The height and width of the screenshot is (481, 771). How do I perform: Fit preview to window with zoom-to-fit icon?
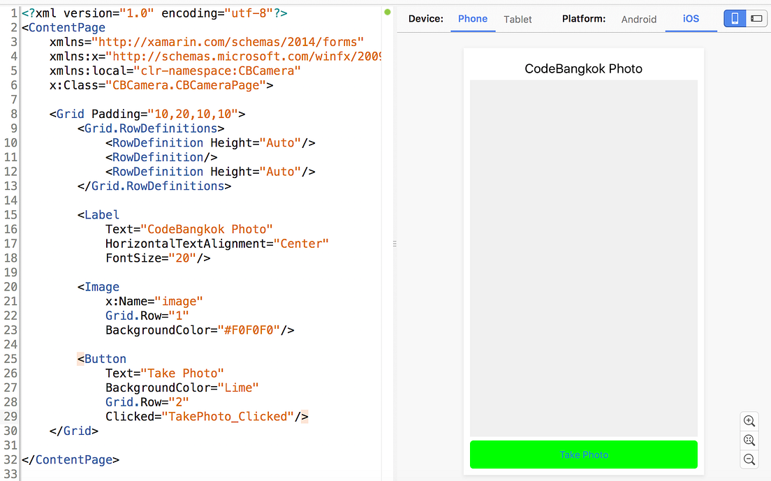coord(749,440)
